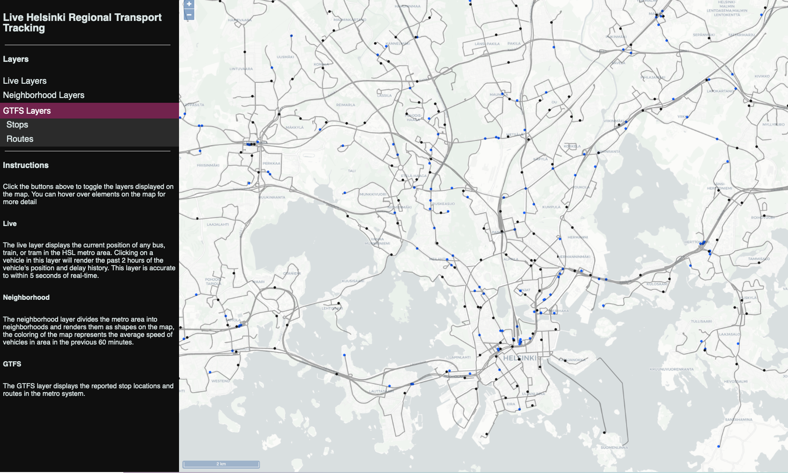788x473 pixels.
Task: Click the MÄKKYLÄ map label
Action: coord(295,127)
